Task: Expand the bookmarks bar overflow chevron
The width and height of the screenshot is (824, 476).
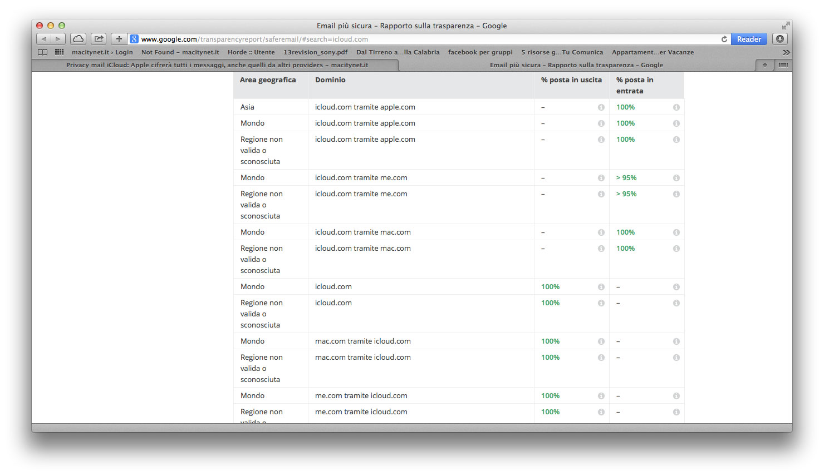Action: (x=786, y=52)
